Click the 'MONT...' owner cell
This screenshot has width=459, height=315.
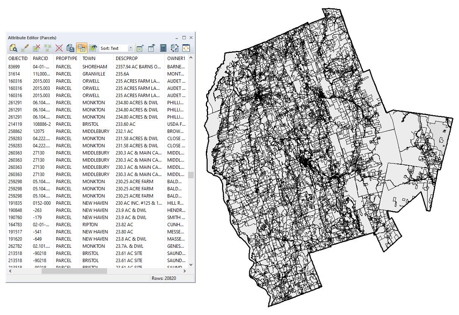click(x=176, y=74)
